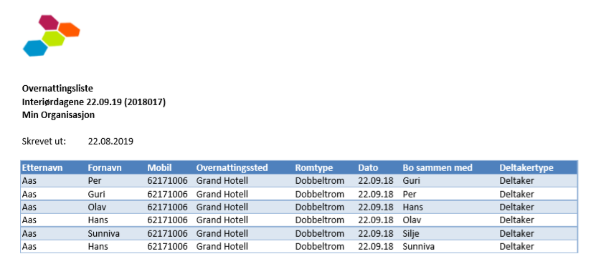This screenshot has width=591, height=264.
Task: Select the Bo sammen med header
Action: (x=438, y=167)
